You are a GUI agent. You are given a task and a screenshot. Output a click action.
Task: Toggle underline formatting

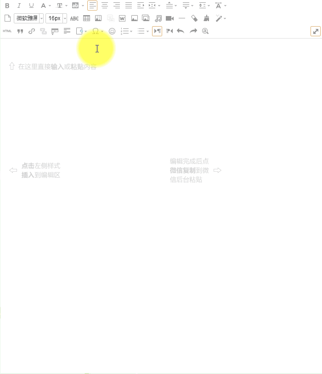tap(31, 6)
